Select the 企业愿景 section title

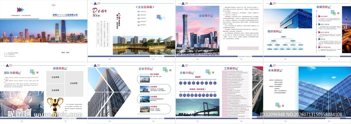tap(153, 97)
